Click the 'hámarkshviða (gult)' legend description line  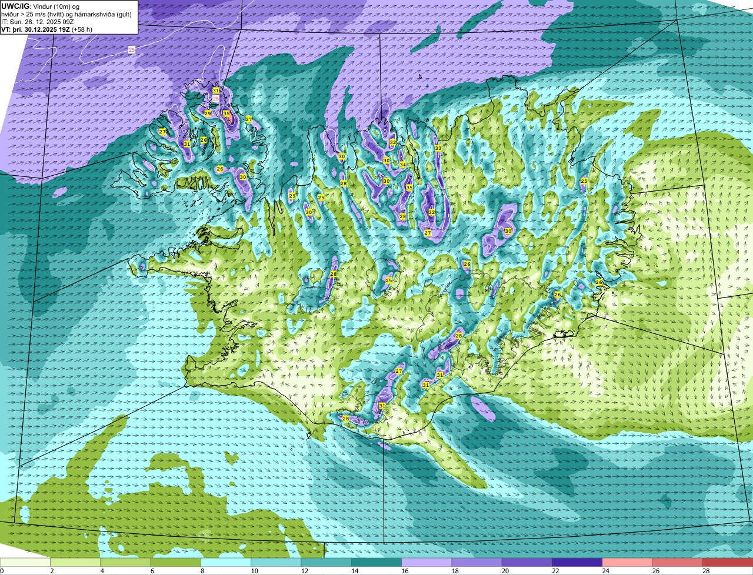[66, 14]
